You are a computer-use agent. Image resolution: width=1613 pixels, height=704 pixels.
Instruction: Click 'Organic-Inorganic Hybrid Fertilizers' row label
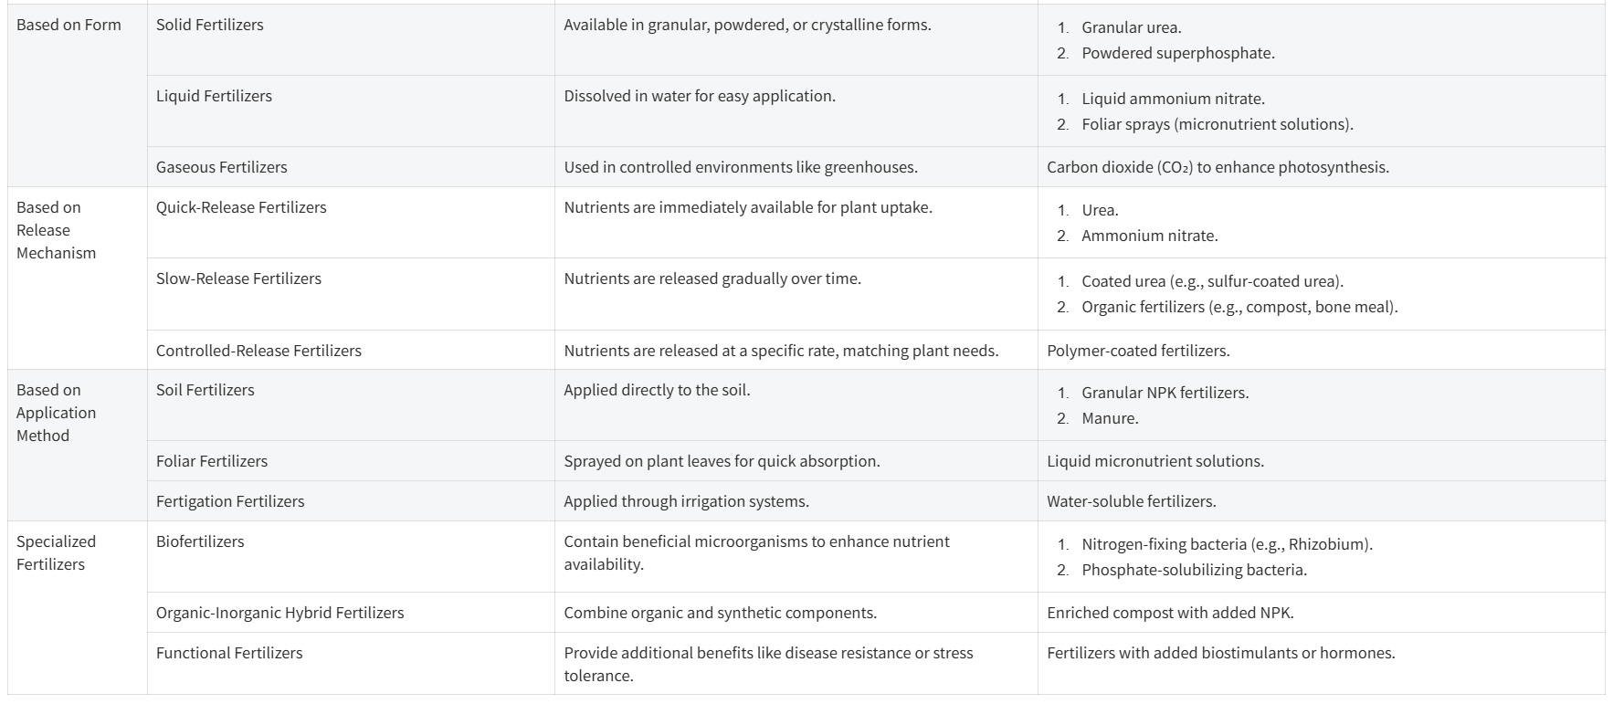click(x=279, y=614)
